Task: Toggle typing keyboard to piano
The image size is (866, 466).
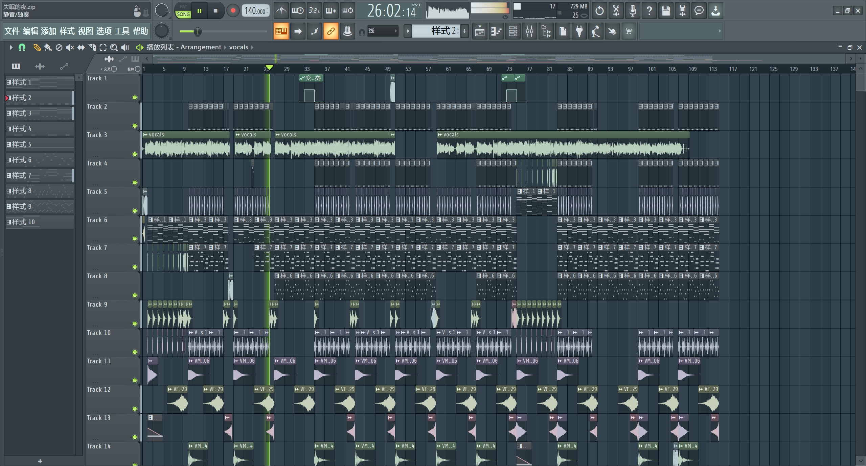Action: point(281,31)
